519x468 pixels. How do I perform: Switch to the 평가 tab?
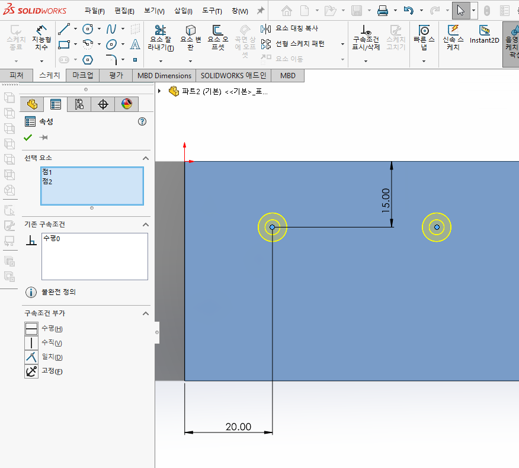coord(116,75)
